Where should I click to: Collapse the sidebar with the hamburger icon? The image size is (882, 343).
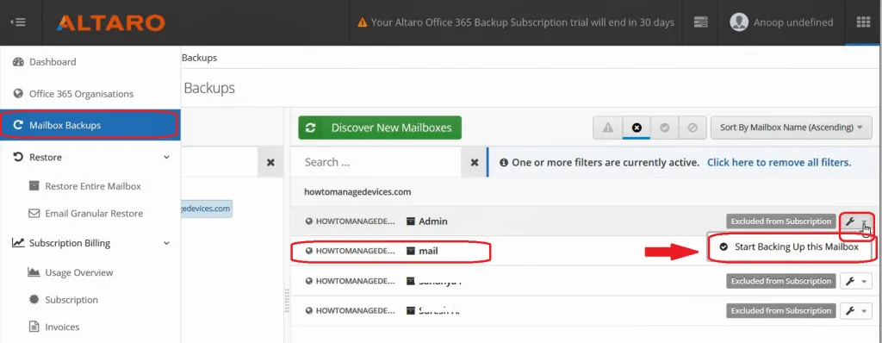[17, 22]
